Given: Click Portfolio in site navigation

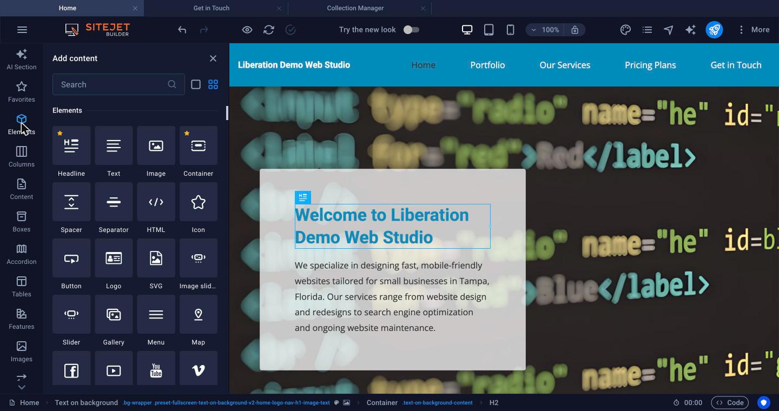Looking at the screenshot, I should (487, 65).
